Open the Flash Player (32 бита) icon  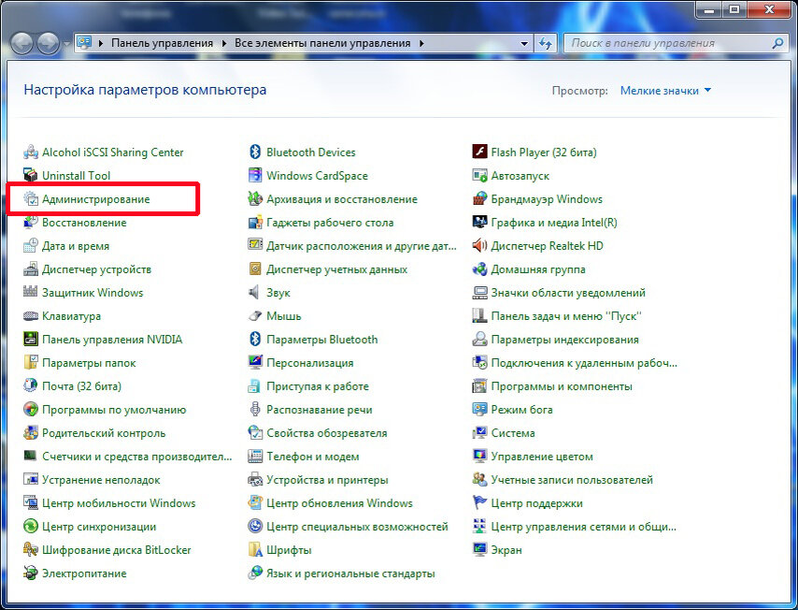click(479, 152)
